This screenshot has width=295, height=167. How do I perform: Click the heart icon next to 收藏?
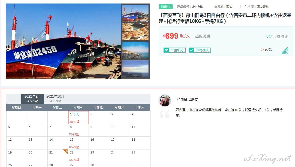click(262, 50)
